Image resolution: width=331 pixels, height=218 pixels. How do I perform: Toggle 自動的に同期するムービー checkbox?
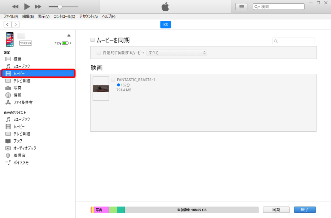point(98,53)
